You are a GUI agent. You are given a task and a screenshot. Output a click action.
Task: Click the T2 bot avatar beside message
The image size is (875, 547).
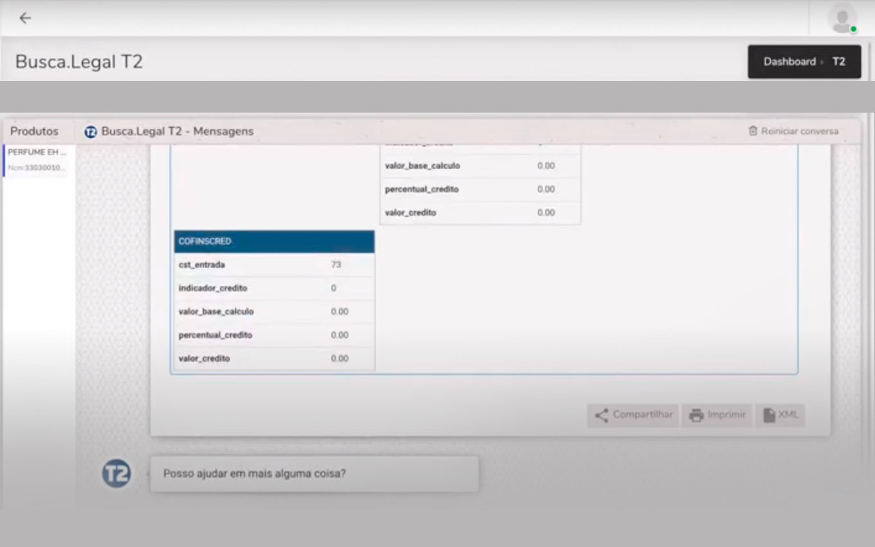[116, 474]
